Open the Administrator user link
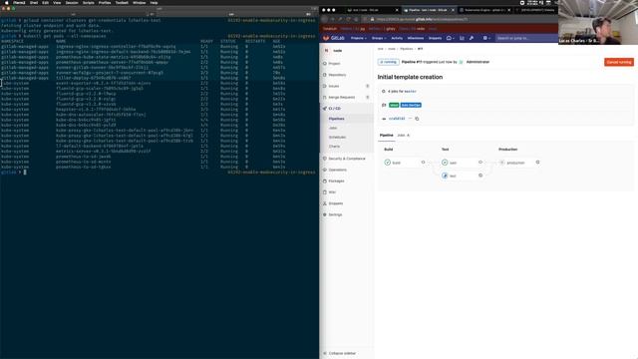Viewport: 638px width, 359px height. pos(478,62)
